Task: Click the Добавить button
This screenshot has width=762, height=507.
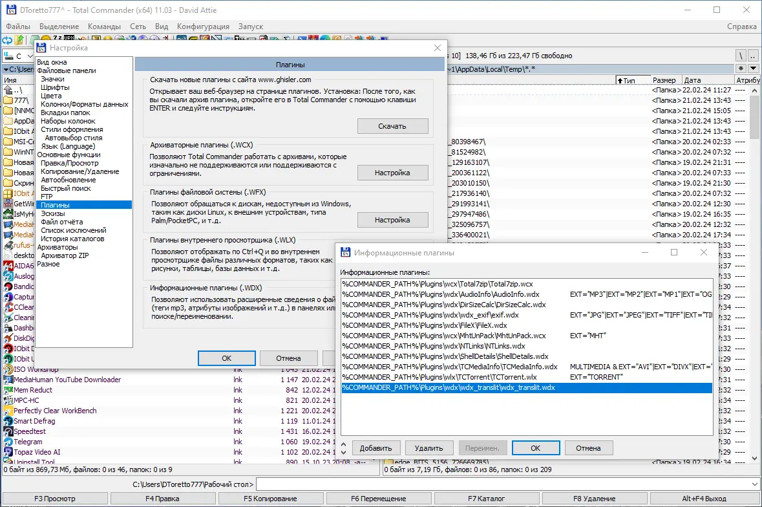Action: [x=376, y=448]
